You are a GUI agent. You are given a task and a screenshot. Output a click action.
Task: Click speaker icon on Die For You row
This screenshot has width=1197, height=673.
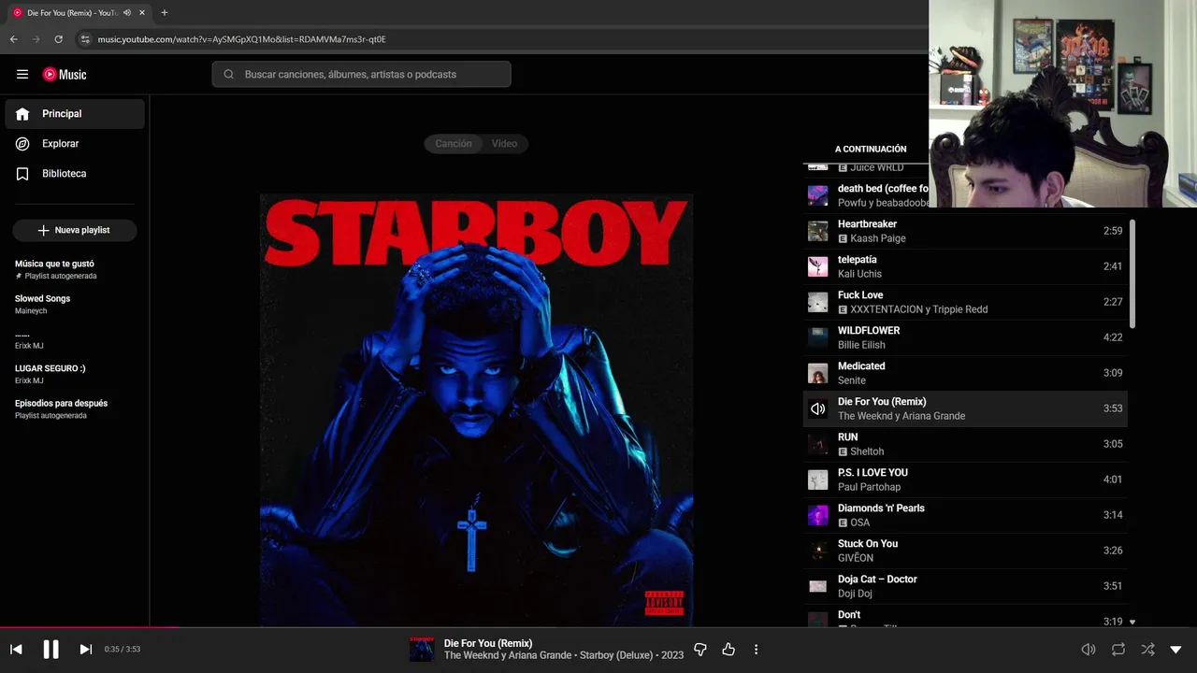pyautogui.click(x=818, y=408)
